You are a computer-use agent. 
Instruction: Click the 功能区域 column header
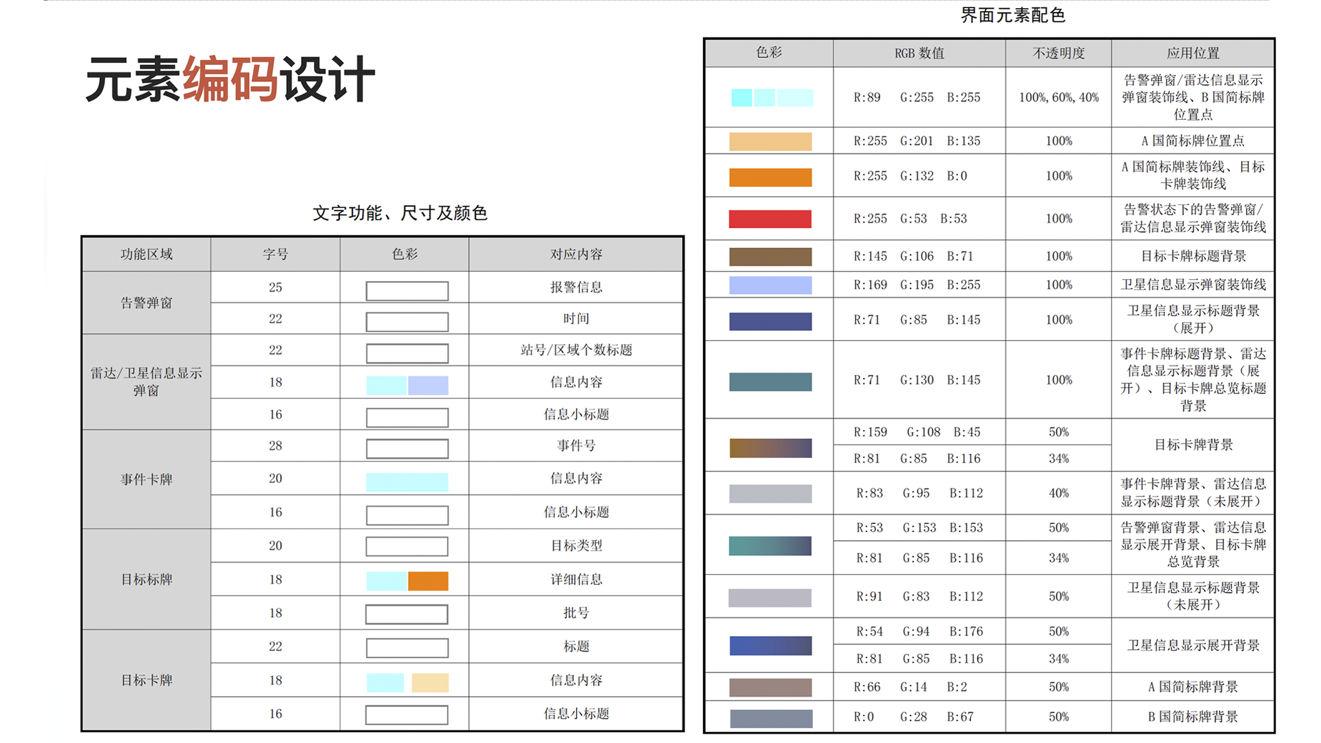(x=146, y=254)
